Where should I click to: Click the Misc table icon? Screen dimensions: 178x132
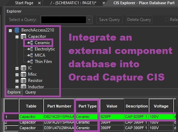(23, 74)
